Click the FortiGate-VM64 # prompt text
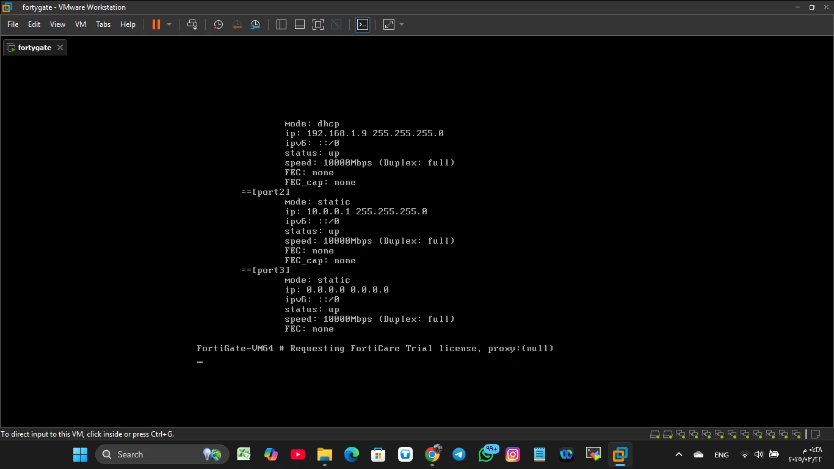The width and height of the screenshot is (834, 469). tap(241, 349)
